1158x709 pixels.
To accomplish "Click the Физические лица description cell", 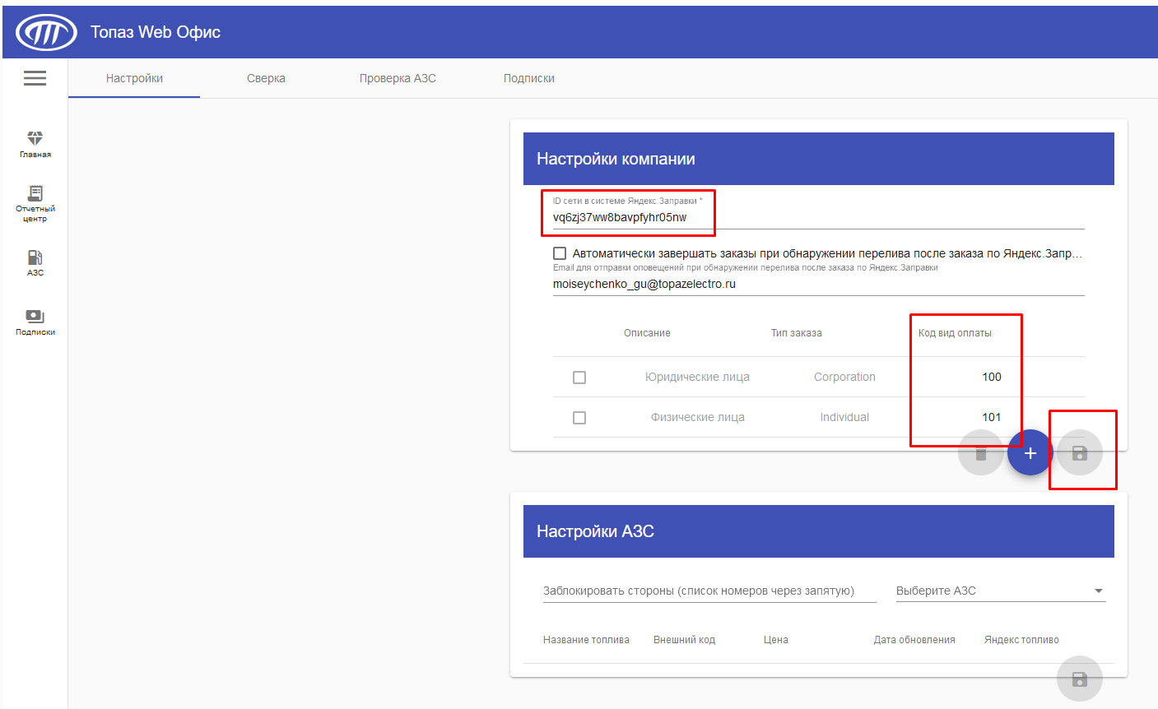I will click(x=697, y=417).
